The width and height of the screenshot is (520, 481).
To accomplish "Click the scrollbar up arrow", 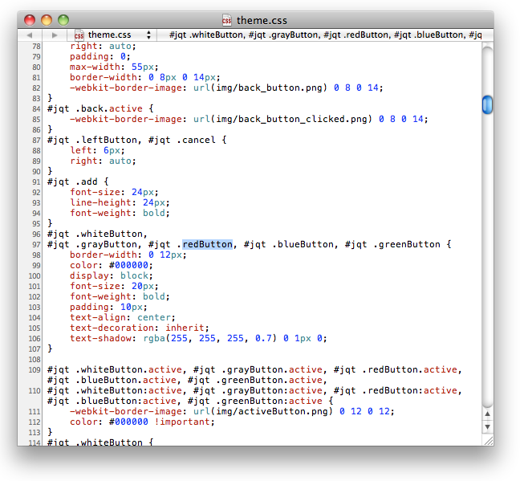I will tap(487, 414).
